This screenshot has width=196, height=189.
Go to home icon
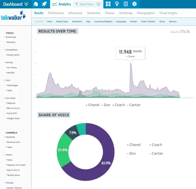point(36,4)
